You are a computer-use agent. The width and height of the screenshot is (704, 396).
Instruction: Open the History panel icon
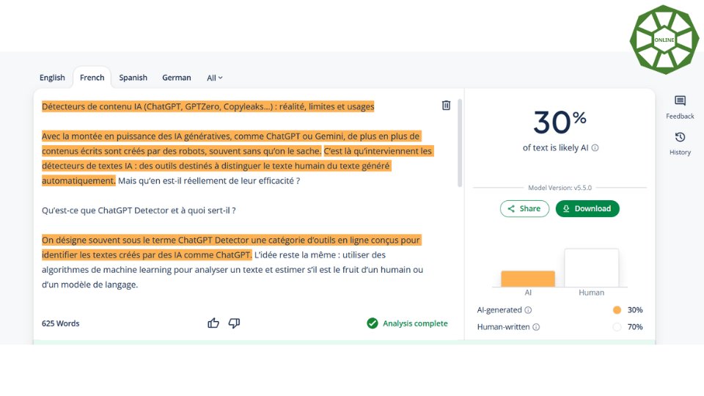coord(680,137)
